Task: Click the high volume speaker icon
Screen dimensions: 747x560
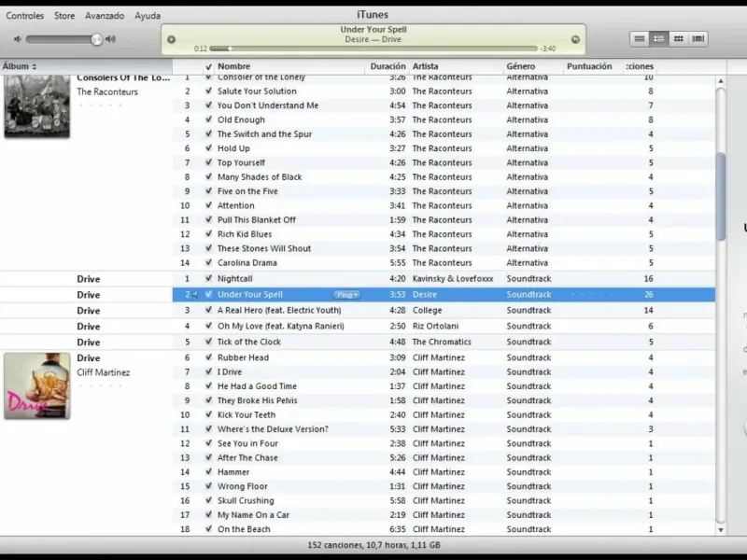Action: coord(110,39)
